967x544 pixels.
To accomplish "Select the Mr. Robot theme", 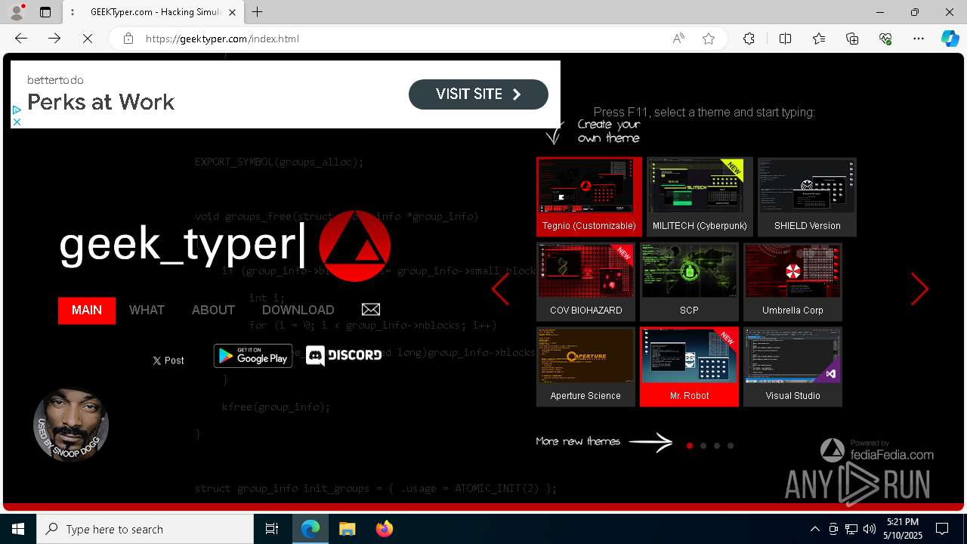I will pyautogui.click(x=689, y=367).
